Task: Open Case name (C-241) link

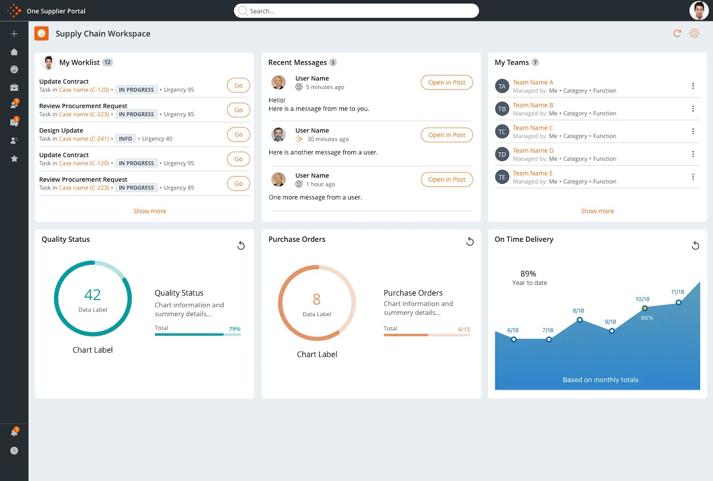Action: click(84, 138)
